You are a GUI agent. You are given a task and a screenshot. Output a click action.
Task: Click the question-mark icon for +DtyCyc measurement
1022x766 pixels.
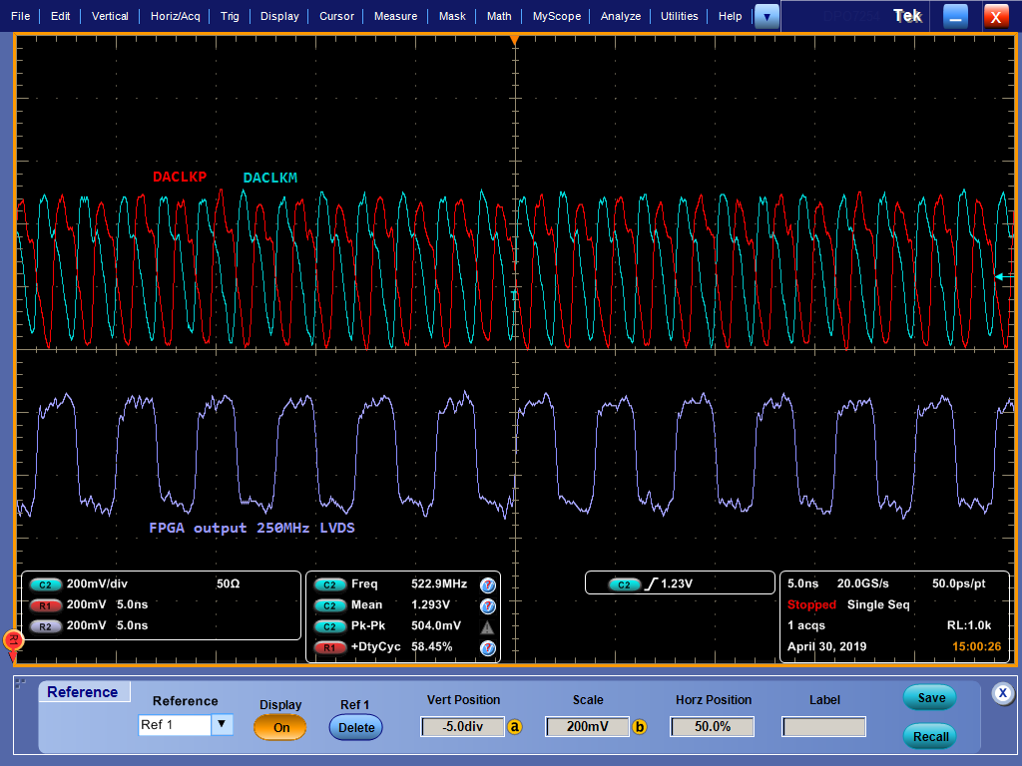pyautogui.click(x=487, y=648)
